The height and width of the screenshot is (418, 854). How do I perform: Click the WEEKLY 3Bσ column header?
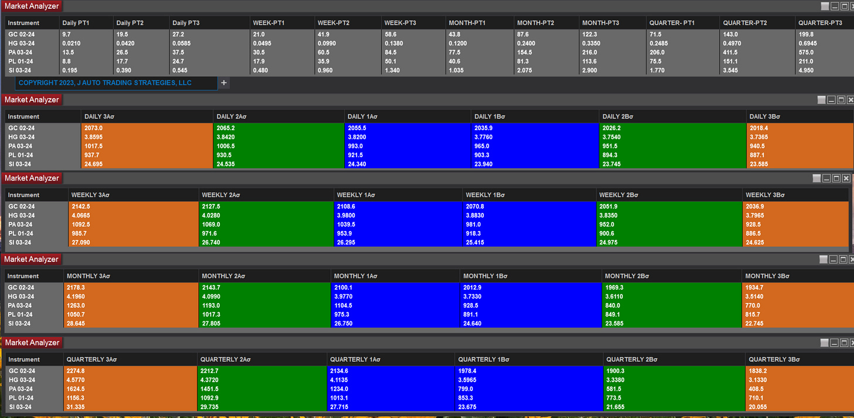(x=796, y=195)
